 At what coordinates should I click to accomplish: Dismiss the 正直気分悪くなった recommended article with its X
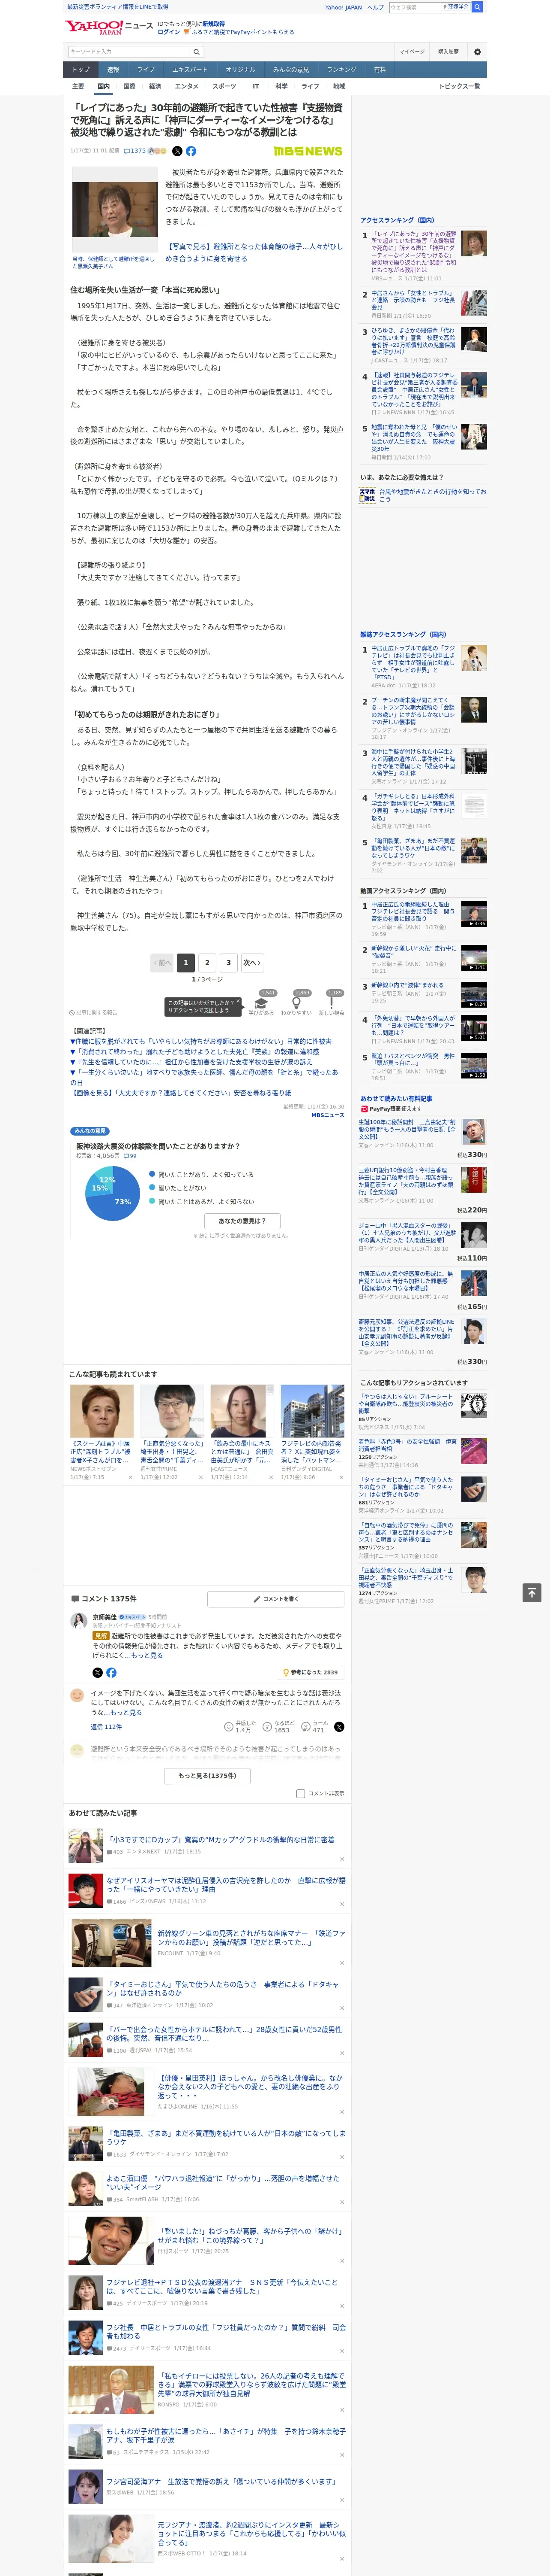coord(200,1477)
